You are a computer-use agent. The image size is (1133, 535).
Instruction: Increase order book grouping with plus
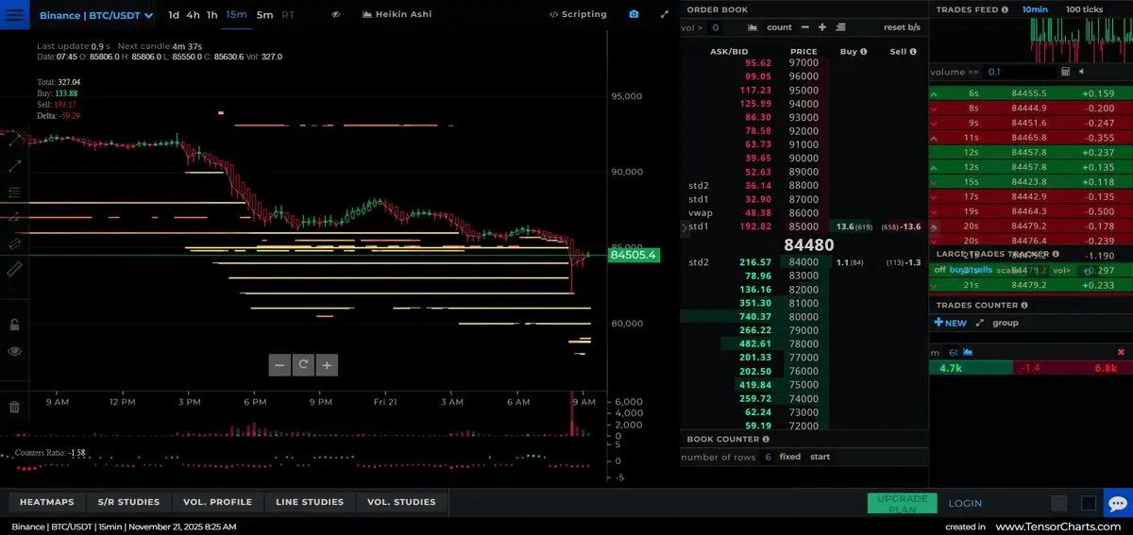click(822, 27)
